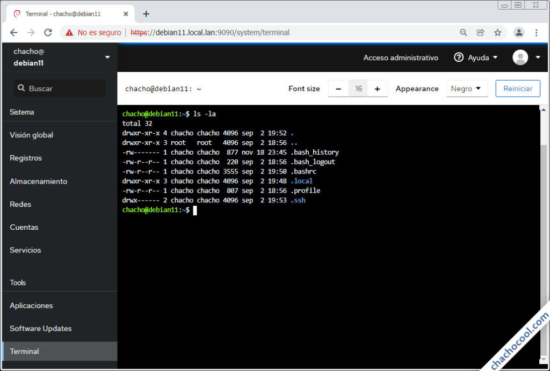Open Chrome three-dot menu
Viewport: 550px width, 371px height.
click(536, 33)
